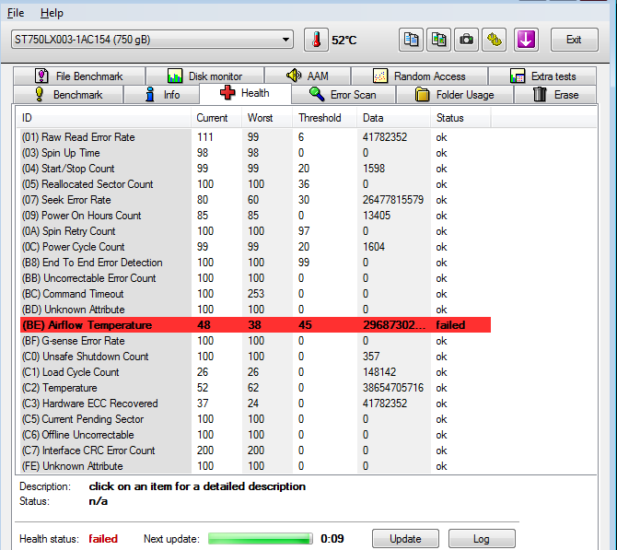617x550 pixels.
Task: Click the Next update progress bar
Action: pyautogui.click(x=262, y=539)
